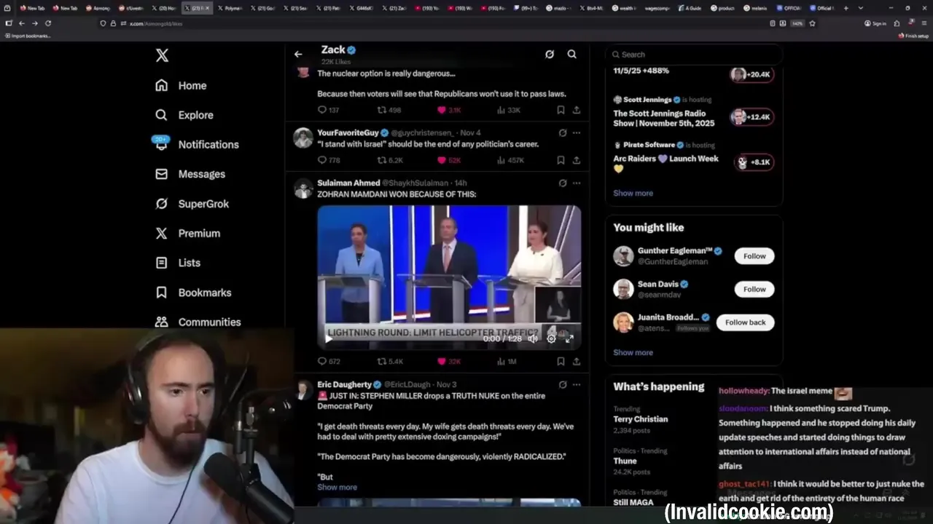Open Terry Christian trending topic

(x=641, y=419)
